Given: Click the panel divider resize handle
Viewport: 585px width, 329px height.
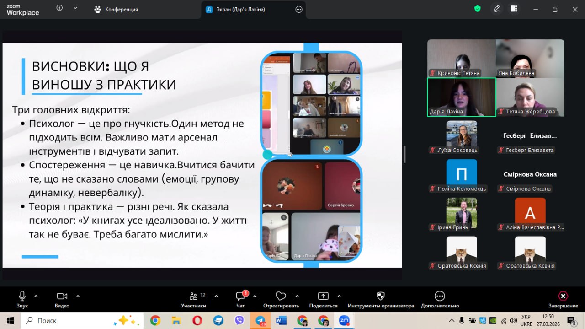Looking at the screenshot, I should coord(404,154).
